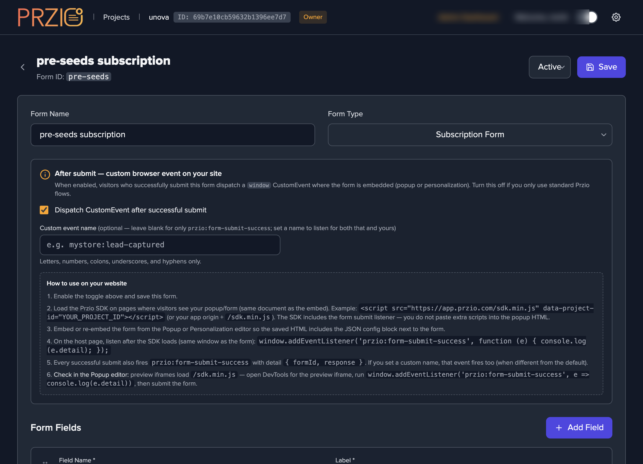Click the pre-seeds subscription page heading
The image size is (643, 464).
103,61
